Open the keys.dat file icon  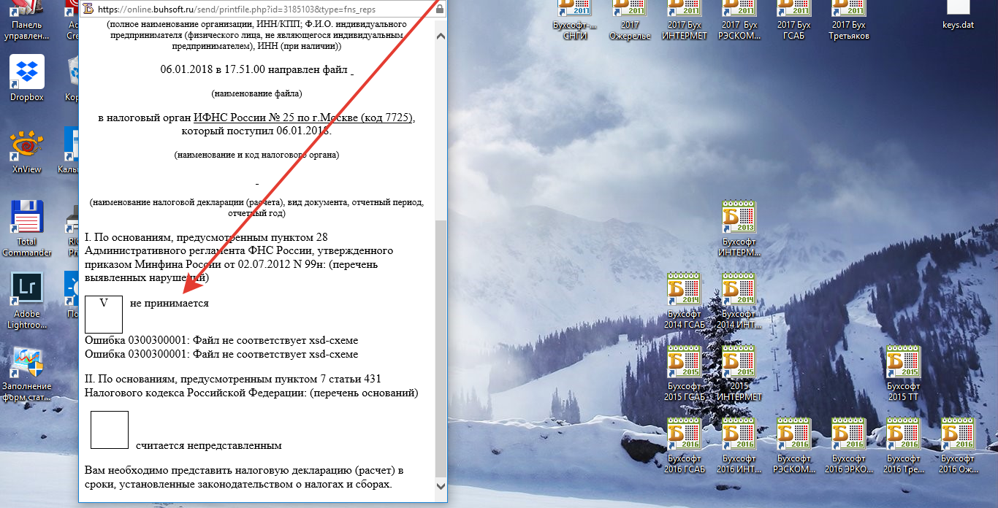point(958,11)
